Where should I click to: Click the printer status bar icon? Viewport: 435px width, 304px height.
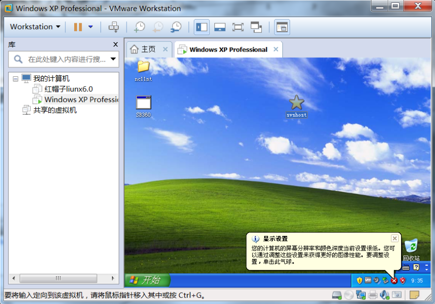[373, 295]
